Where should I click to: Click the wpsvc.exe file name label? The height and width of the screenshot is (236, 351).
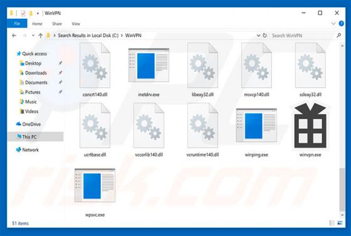[x=95, y=215]
